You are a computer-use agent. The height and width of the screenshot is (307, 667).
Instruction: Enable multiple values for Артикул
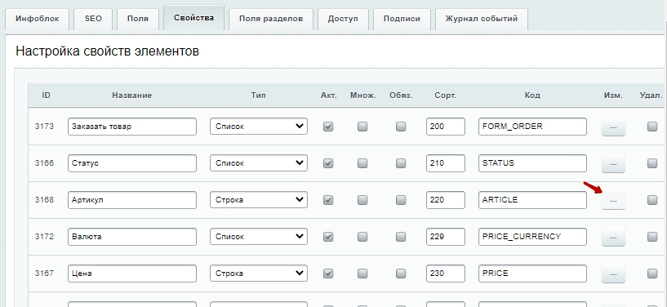click(362, 200)
